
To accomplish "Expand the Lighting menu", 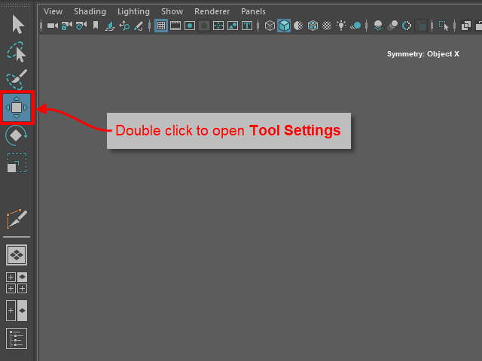I will pyautogui.click(x=133, y=11).
